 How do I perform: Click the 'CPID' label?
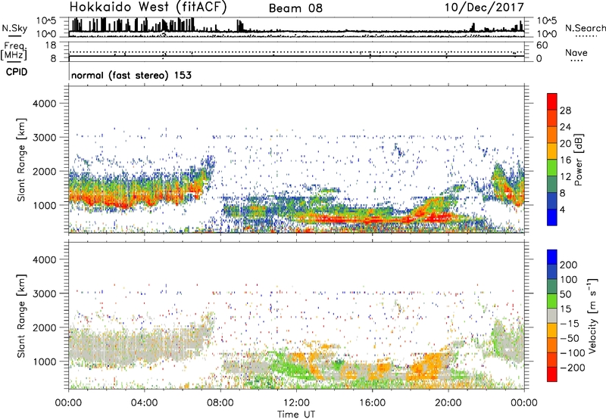(x=17, y=72)
